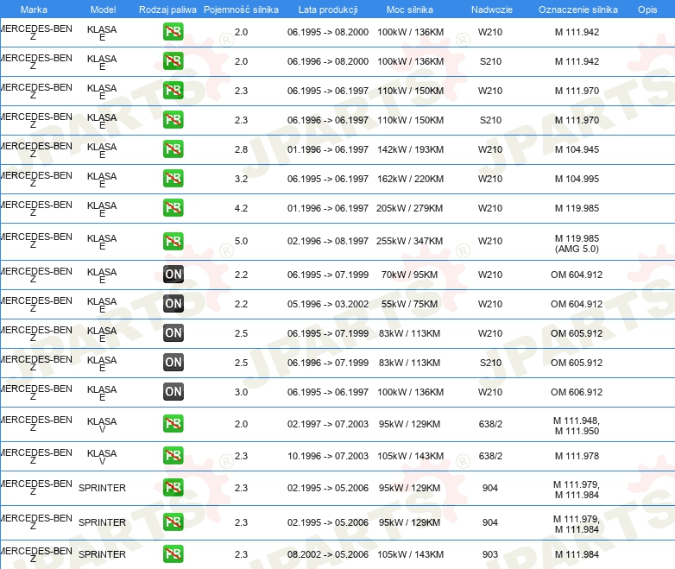
Task: Click the PB fuel icon in the AMG 5.0 row
Action: pyautogui.click(x=173, y=242)
